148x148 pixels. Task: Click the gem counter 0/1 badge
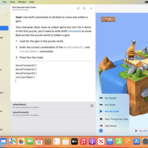108,19
